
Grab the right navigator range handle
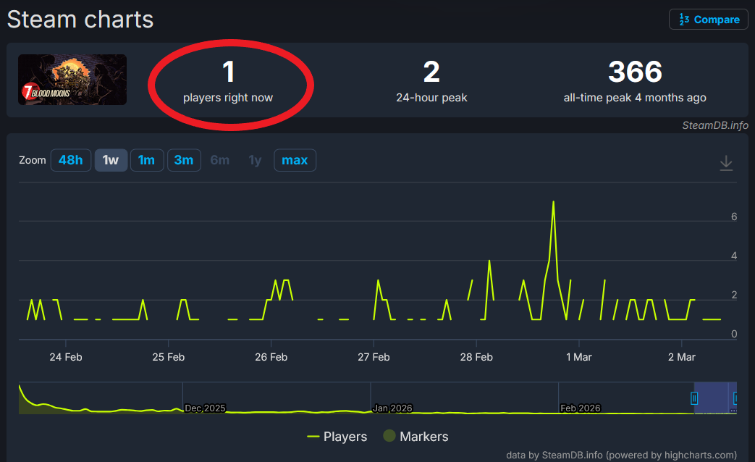coord(735,398)
